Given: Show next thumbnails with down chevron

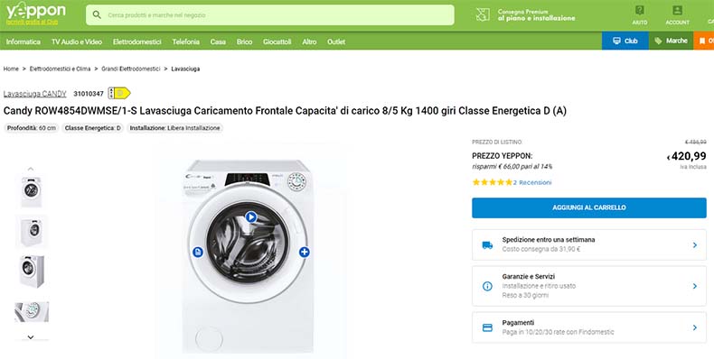Looking at the screenshot, I should pos(31,337).
